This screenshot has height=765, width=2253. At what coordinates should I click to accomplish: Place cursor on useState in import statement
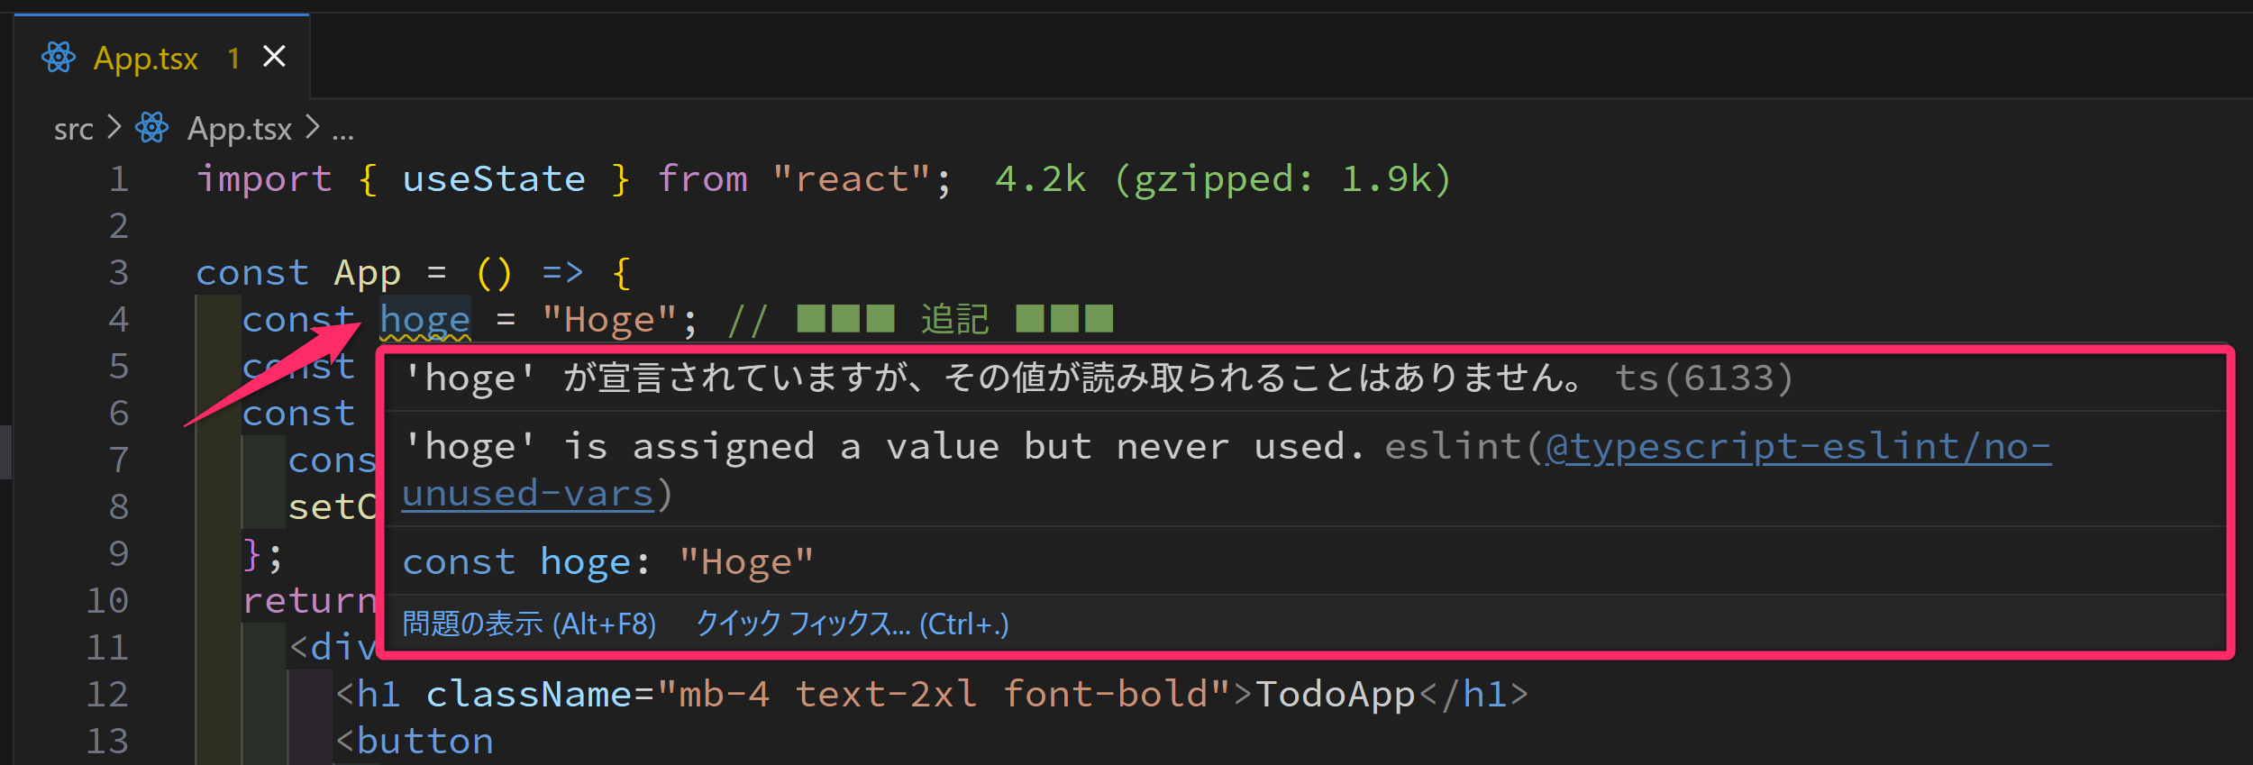[493, 179]
